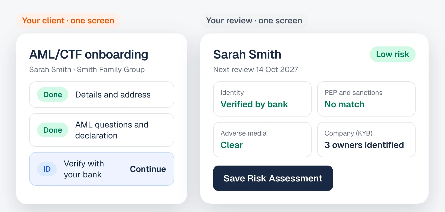Click the Done badge beside AML questions
The width and height of the screenshot is (445, 212).
(x=53, y=130)
